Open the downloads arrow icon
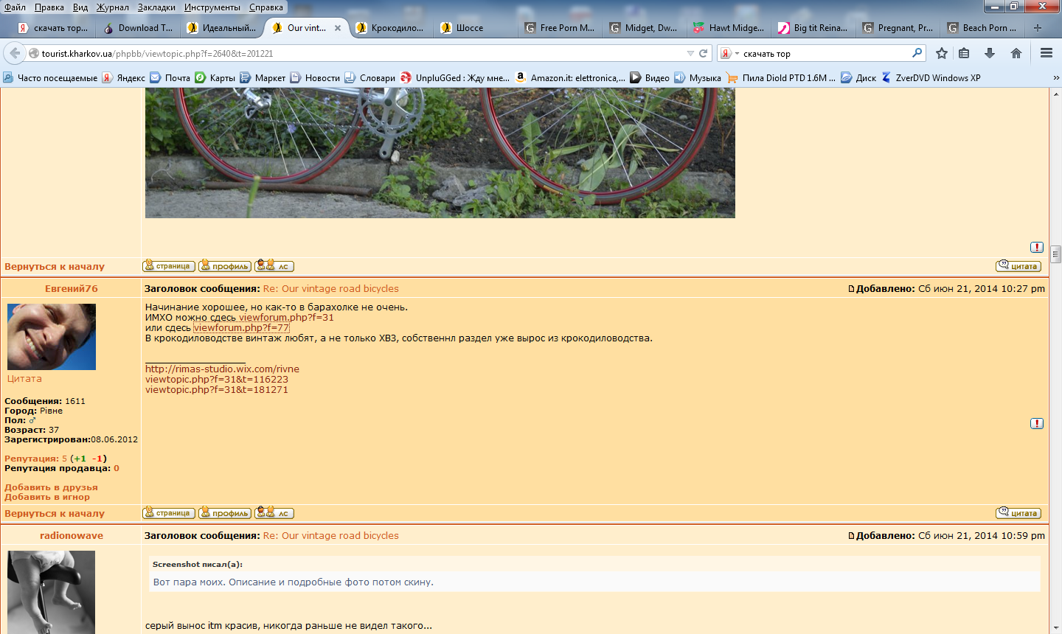1062x634 pixels. [990, 53]
